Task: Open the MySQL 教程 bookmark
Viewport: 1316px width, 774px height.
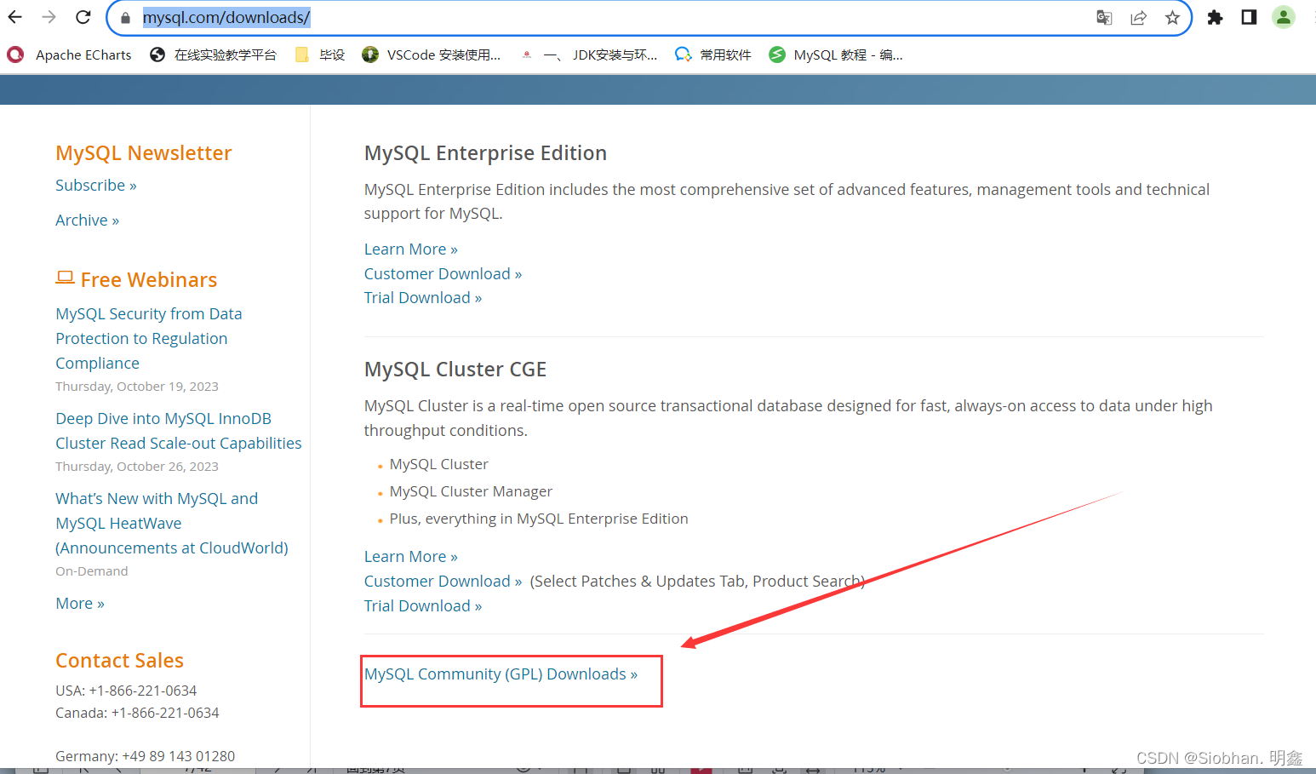Action: [x=835, y=54]
